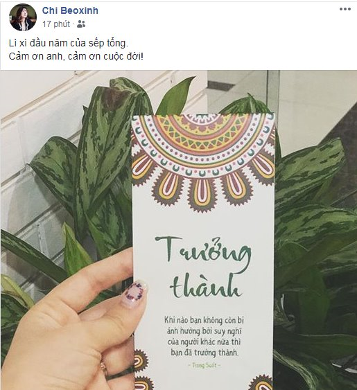The image size is (357, 390).
Task: Open the three-dot post options menu
Action: (x=345, y=10)
